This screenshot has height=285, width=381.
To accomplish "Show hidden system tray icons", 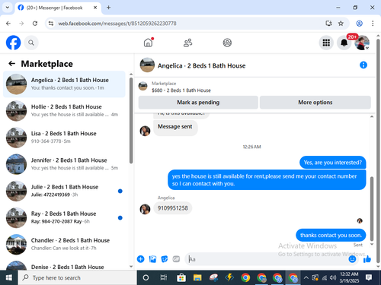I will click(x=306, y=278).
